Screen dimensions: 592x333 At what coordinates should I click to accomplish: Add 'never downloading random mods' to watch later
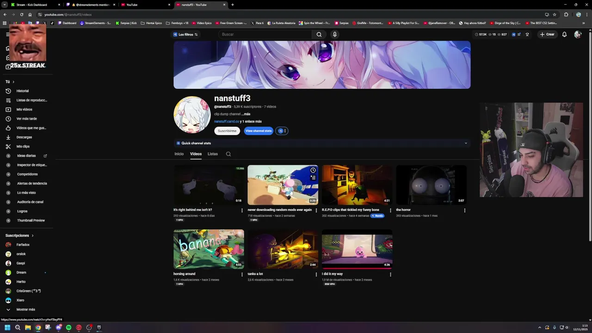point(313,170)
